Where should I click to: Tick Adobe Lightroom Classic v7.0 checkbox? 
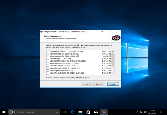click(48, 71)
